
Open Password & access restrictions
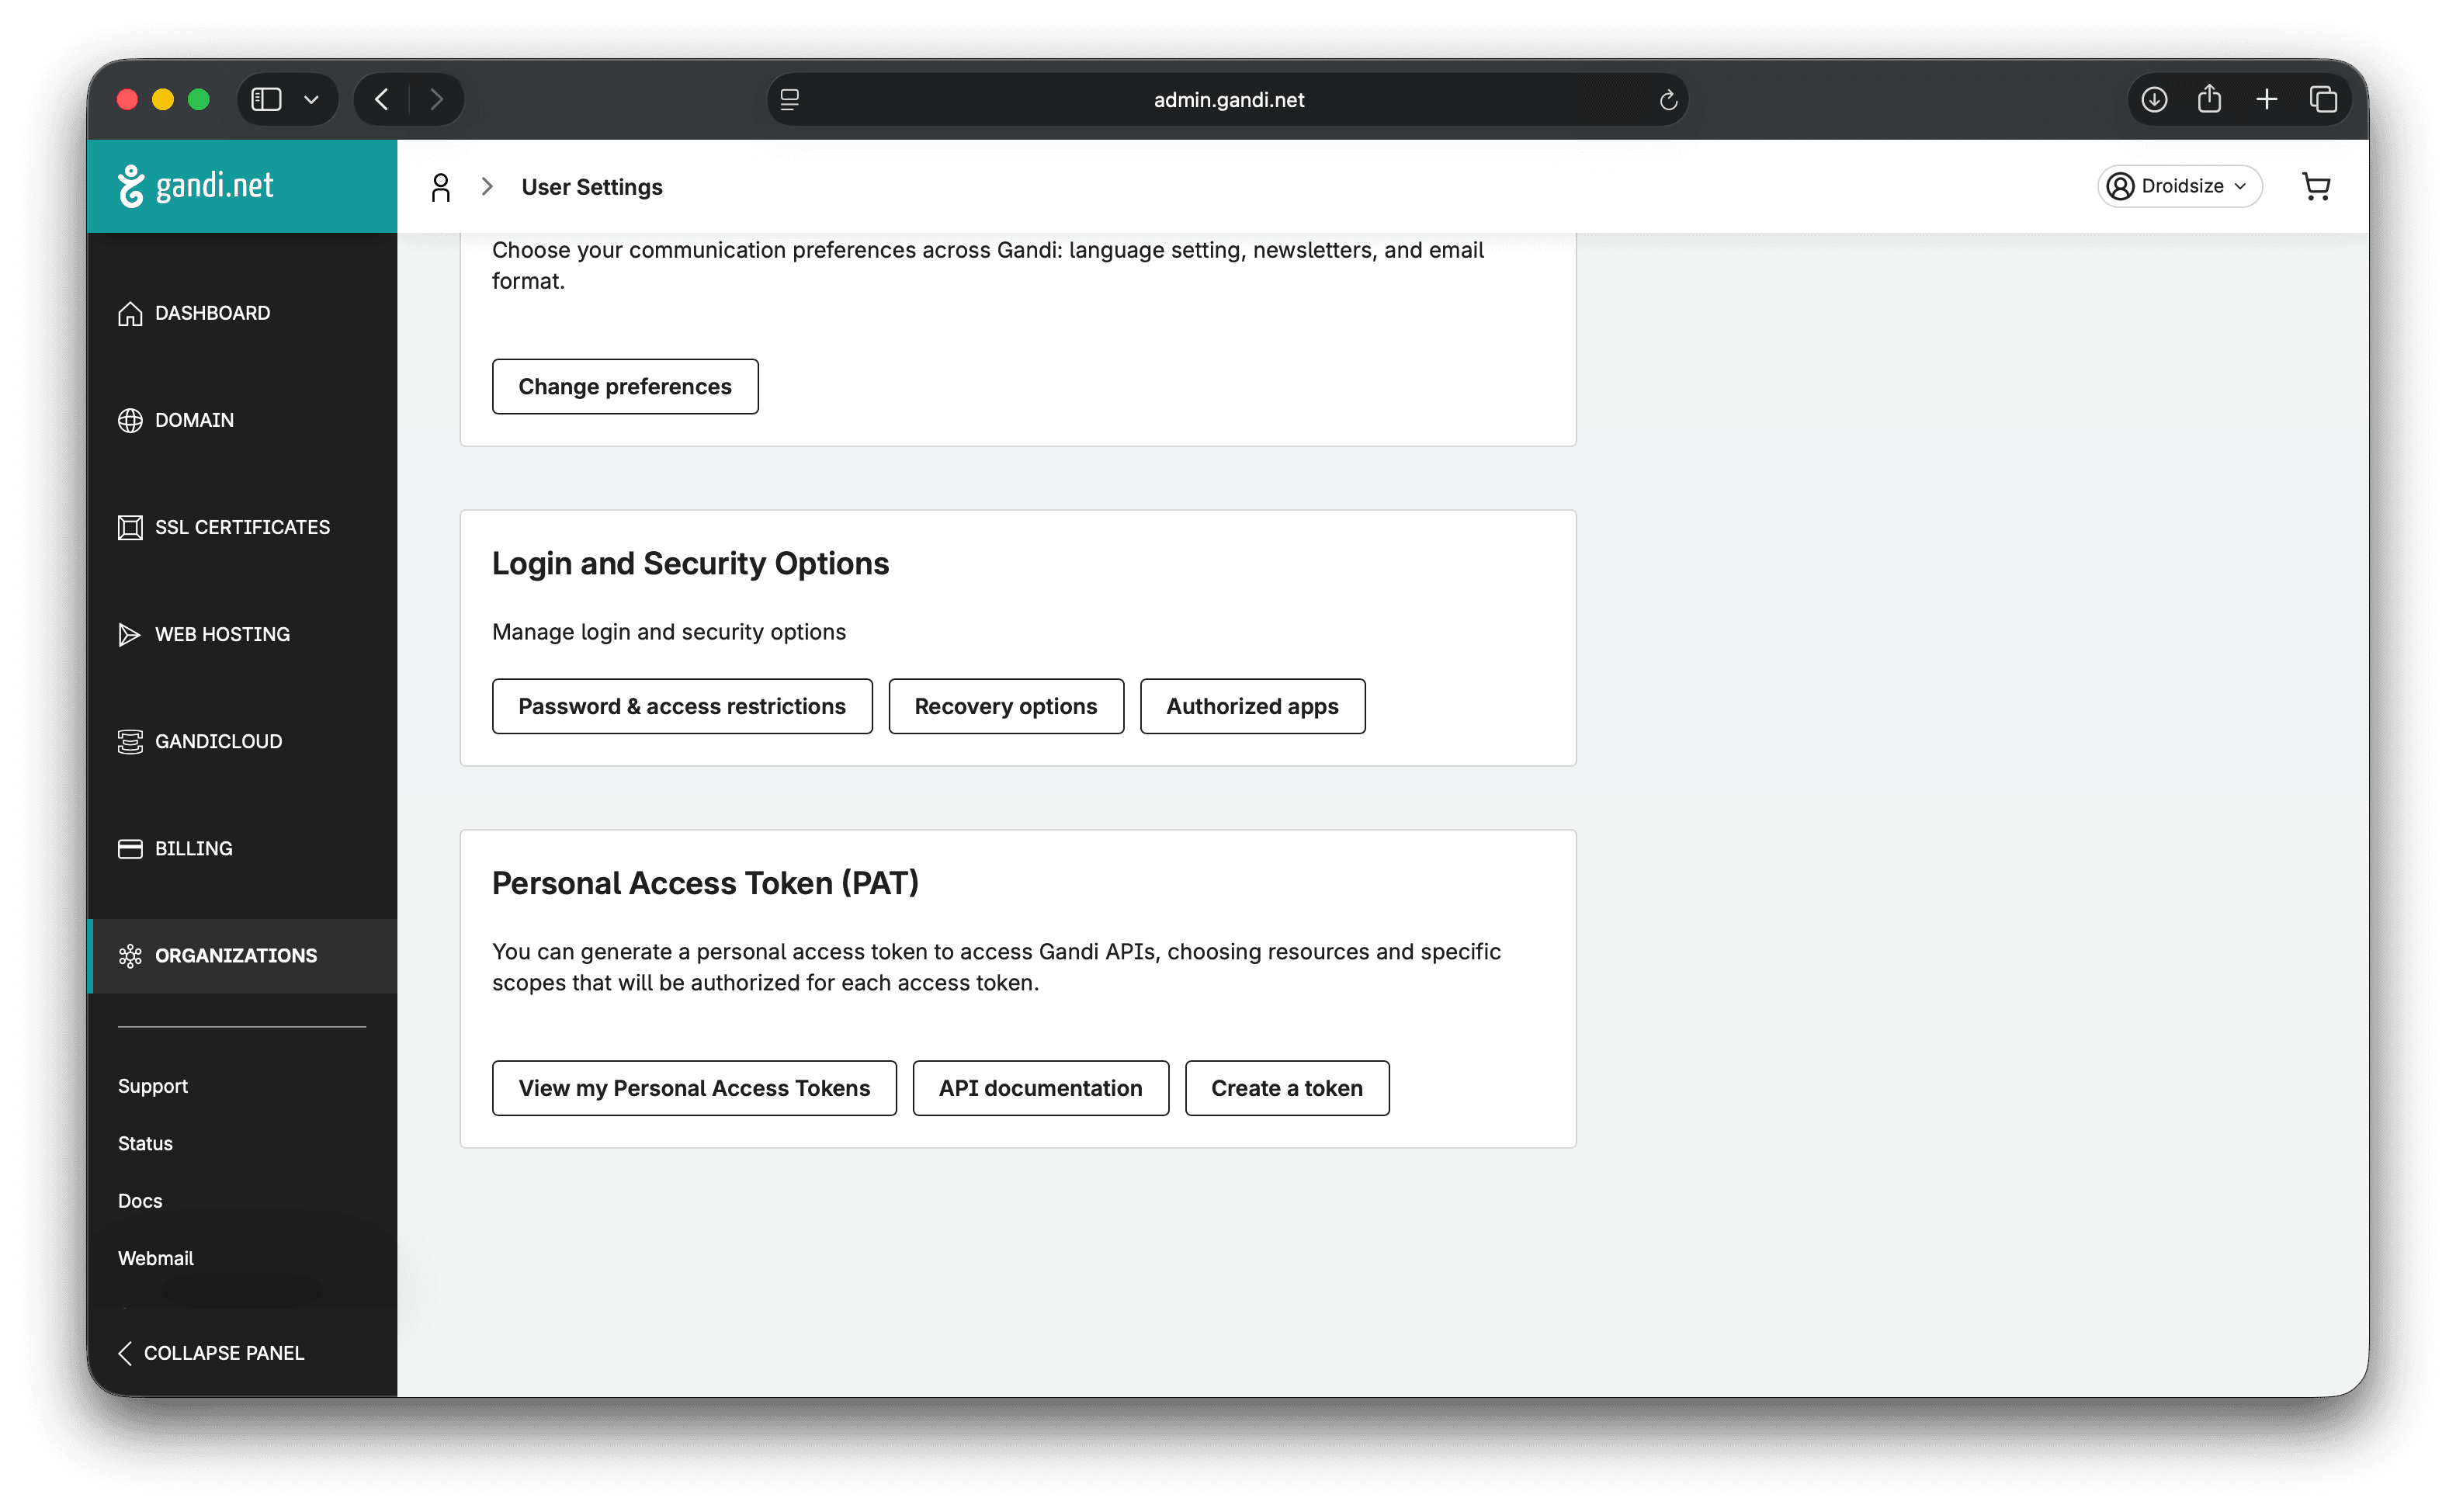click(x=681, y=706)
